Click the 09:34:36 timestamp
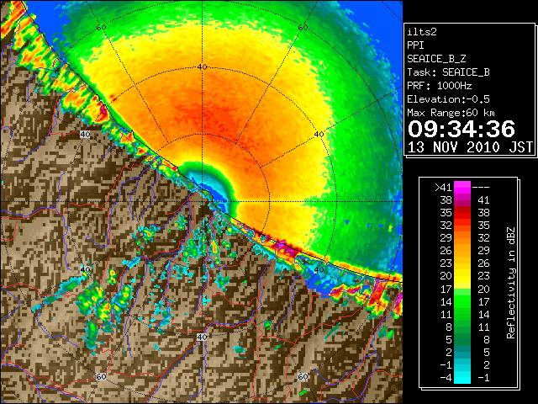538x404 pixels. 462,129
